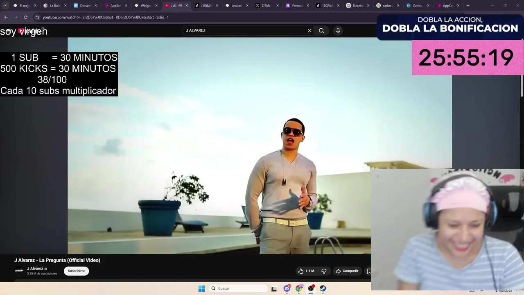Close the El mejor tab

35,6
